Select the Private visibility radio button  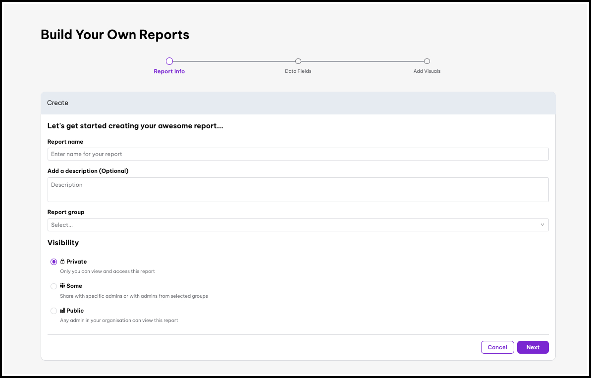click(54, 262)
